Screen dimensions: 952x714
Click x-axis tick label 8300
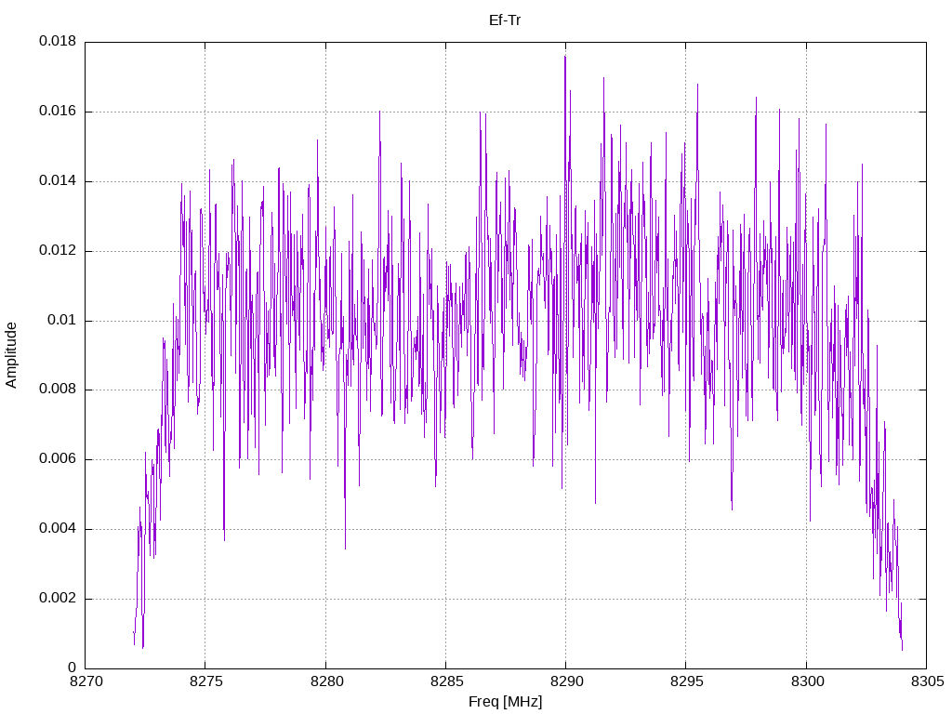coord(808,681)
